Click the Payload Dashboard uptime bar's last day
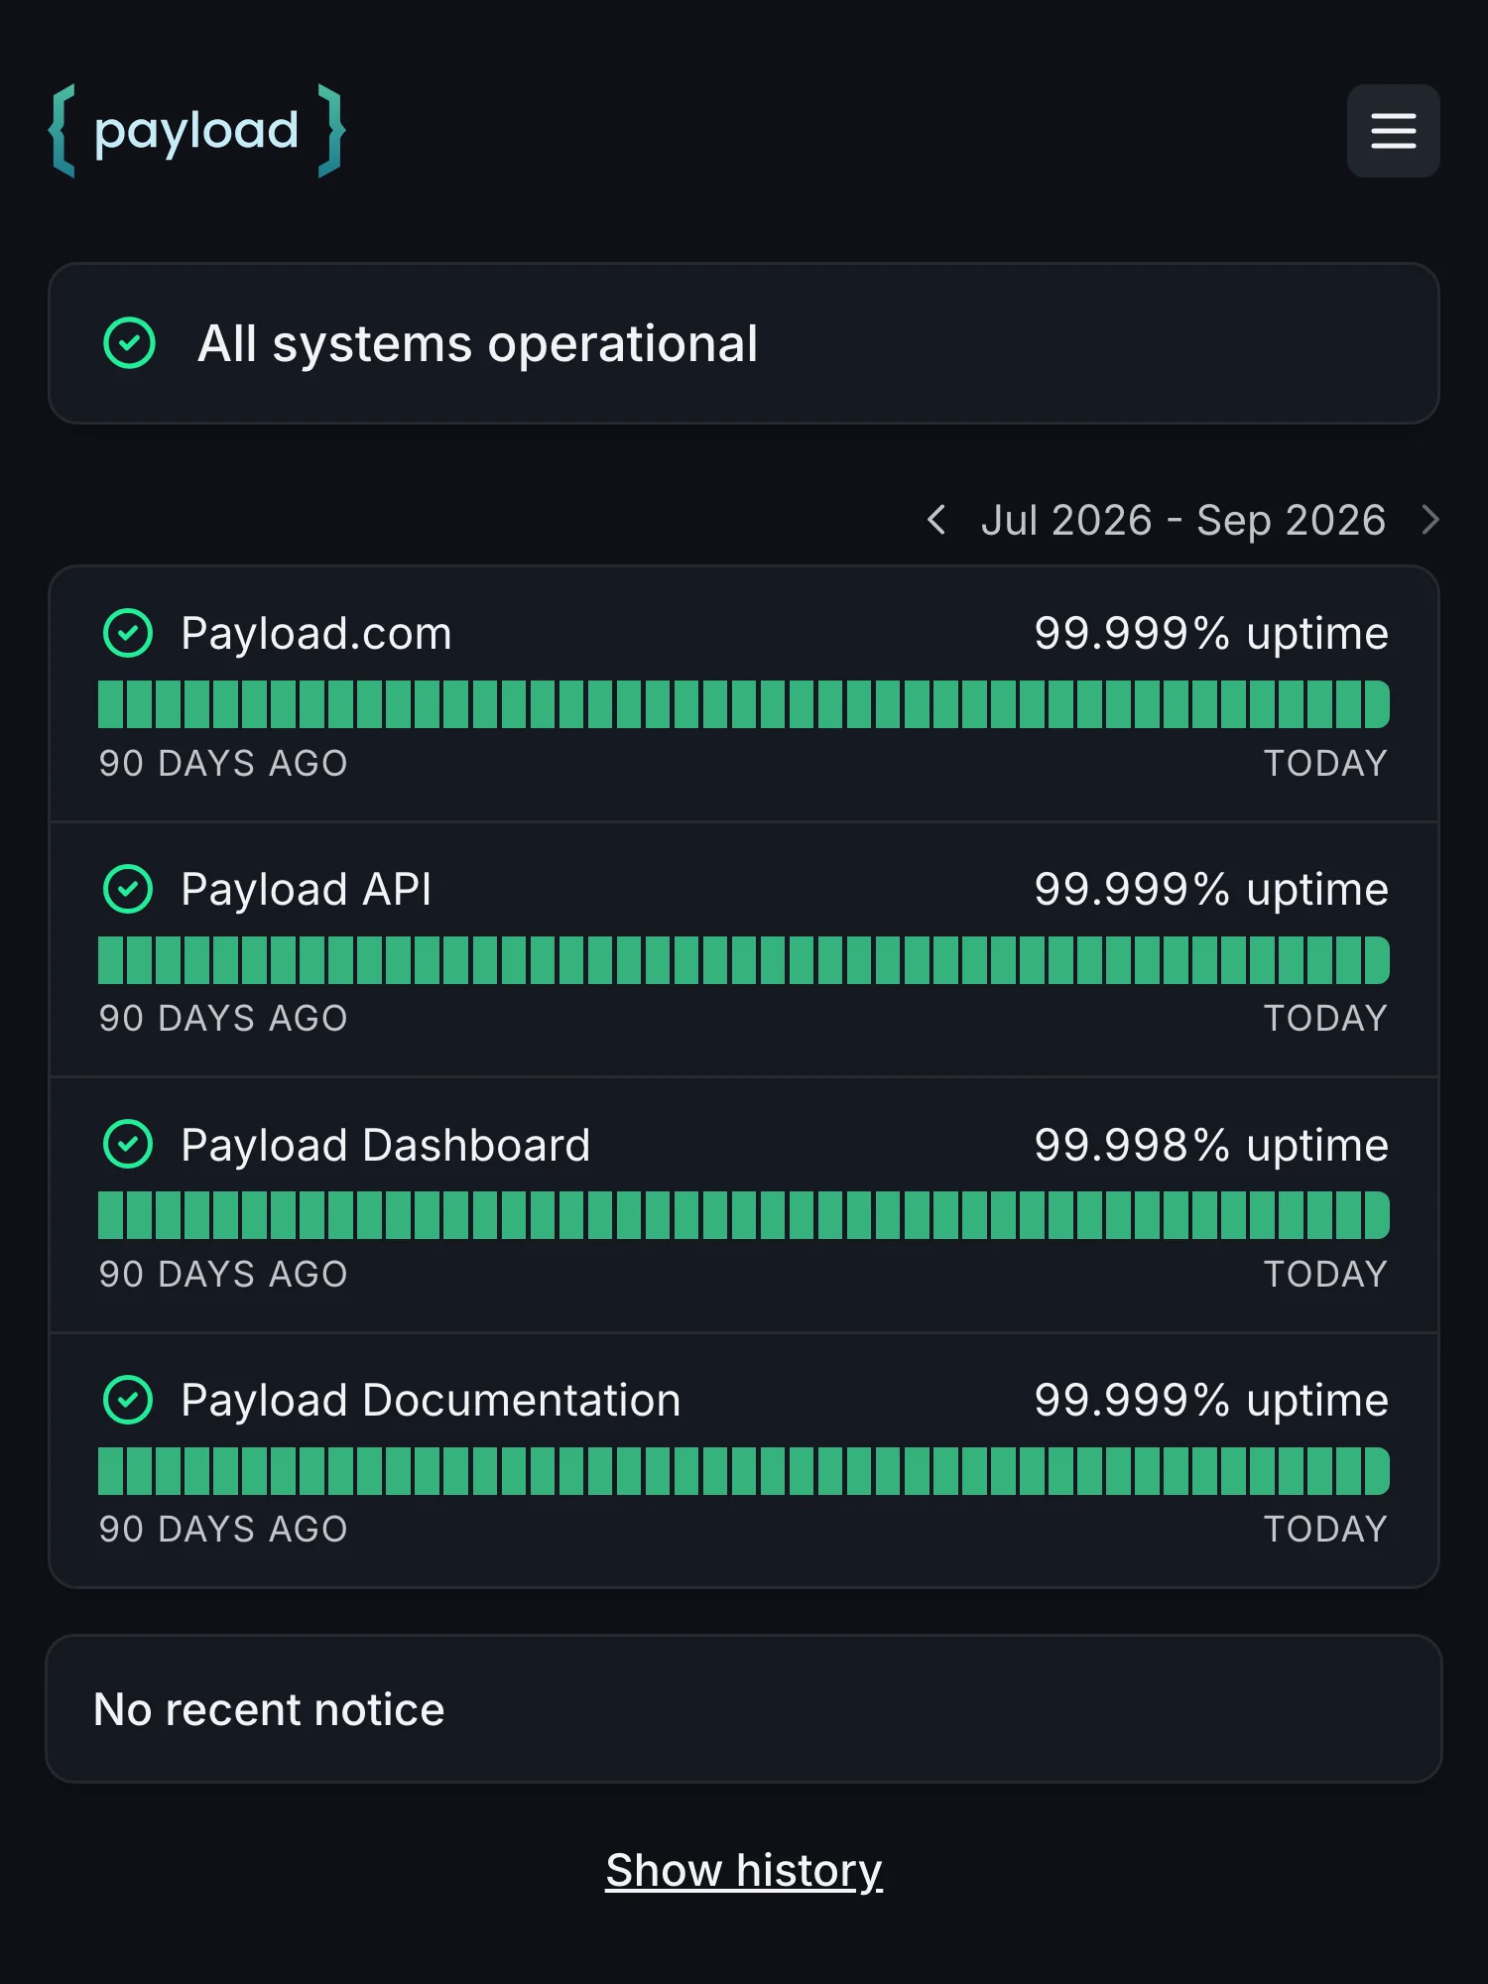The image size is (1488, 1984). tap(1378, 1215)
